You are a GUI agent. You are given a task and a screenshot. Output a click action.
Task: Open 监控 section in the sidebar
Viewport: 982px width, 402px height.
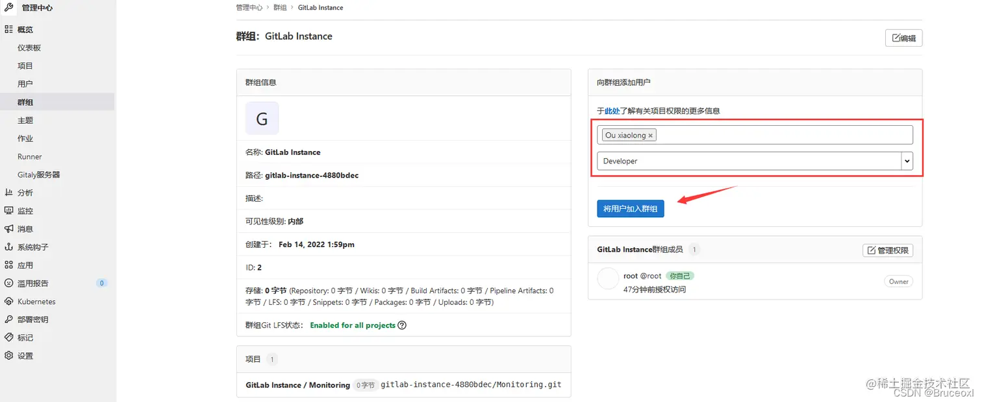[x=25, y=211]
